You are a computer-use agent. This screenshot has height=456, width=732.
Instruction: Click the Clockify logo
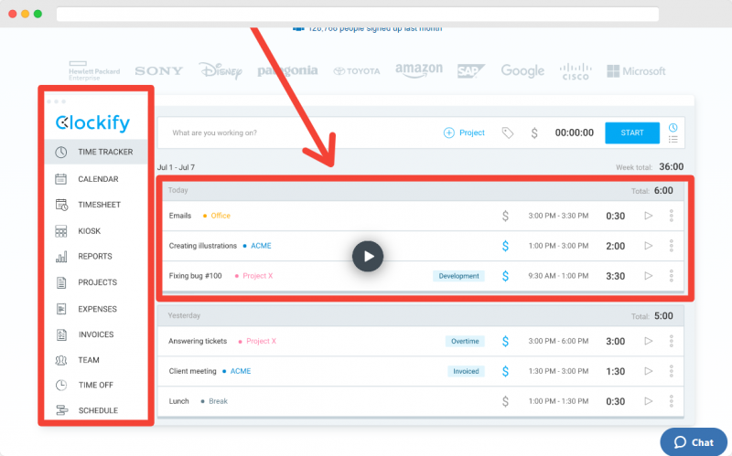[92, 122]
